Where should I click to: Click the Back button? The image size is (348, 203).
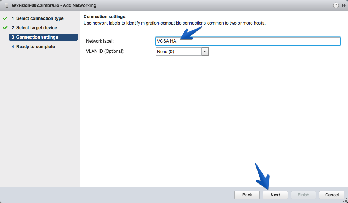point(247,195)
